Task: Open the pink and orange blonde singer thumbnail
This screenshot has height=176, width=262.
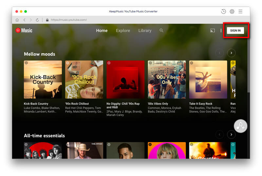Action: [167, 150]
